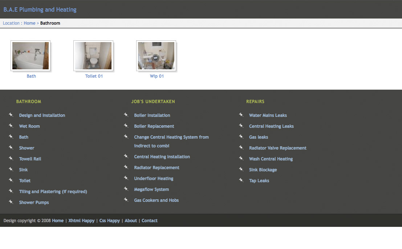This screenshot has height=249, width=402.
Task: Click the JOB'S UNDERTAKEN column heading
Action: click(x=153, y=101)
